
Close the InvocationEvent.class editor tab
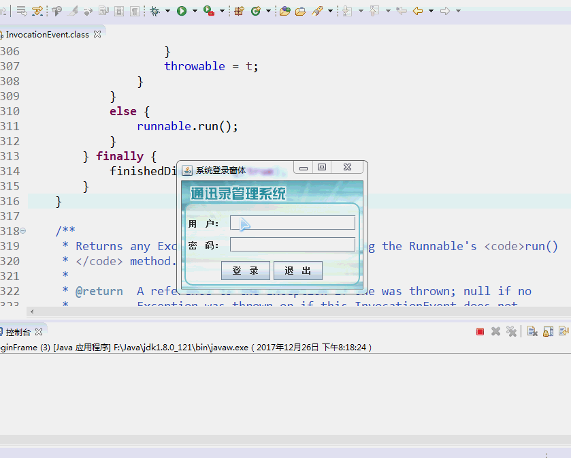pos(97,34)
